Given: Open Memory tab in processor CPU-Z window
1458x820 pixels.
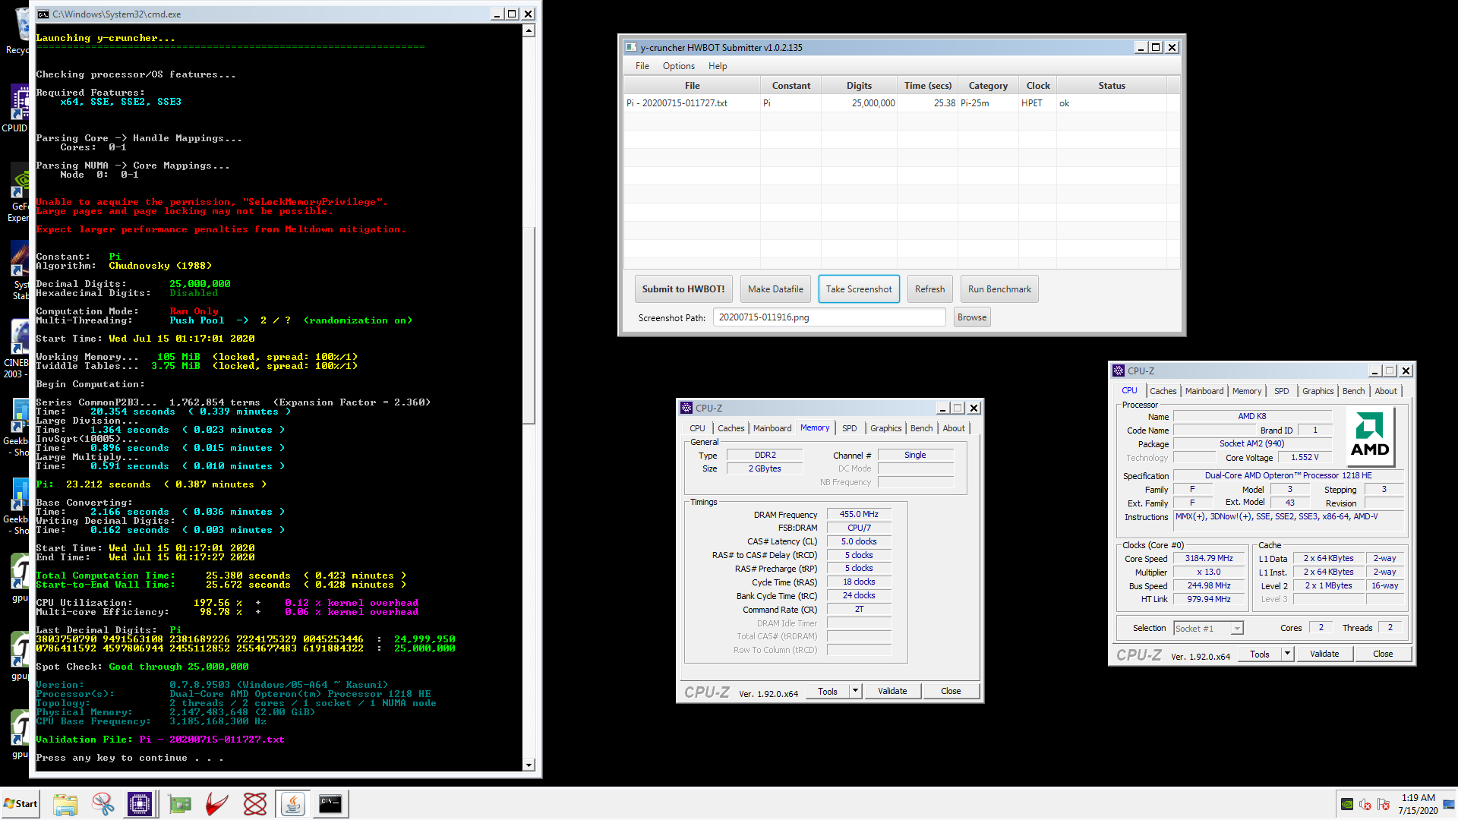Looking at the screenshot, I should tap(1246, 391).
